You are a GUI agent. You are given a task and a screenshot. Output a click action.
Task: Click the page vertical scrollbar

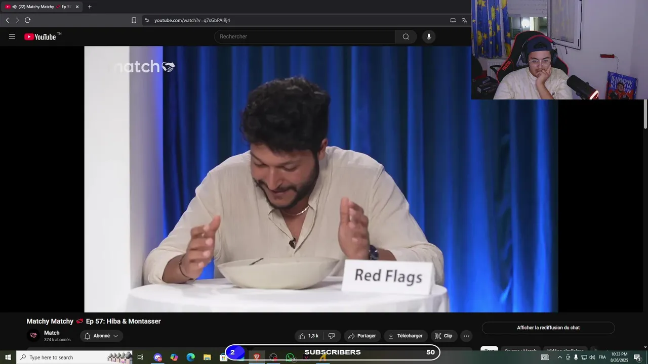(x=645, y=114)
